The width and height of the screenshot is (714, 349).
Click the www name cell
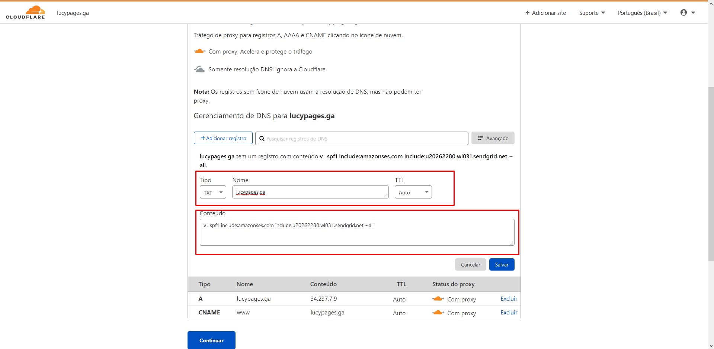(243, 313)
